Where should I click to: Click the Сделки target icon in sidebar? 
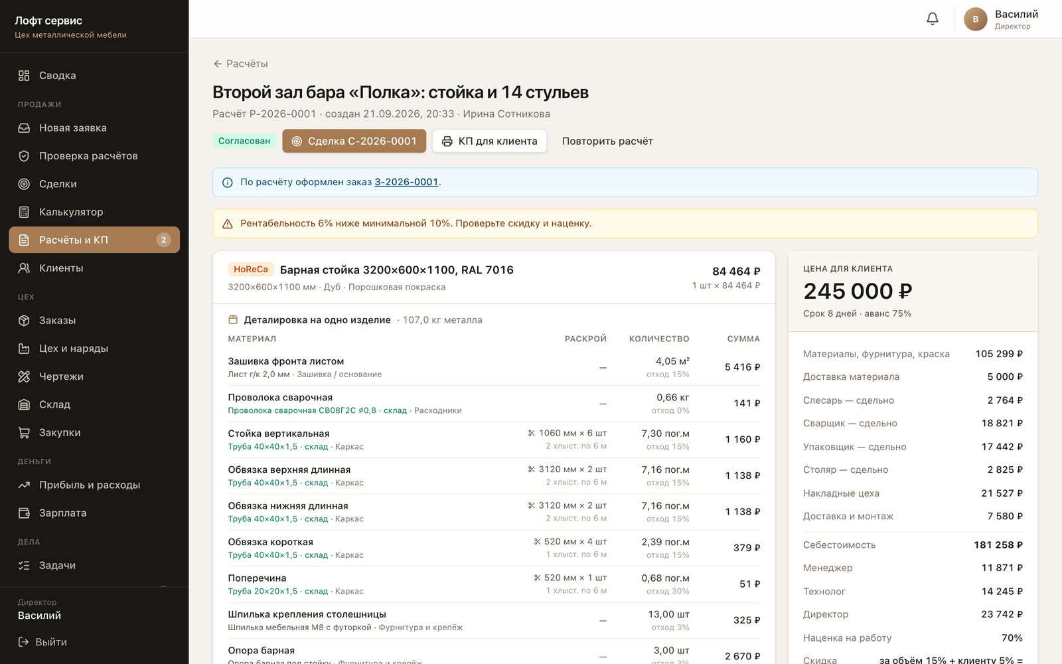[x=24, y=184]
